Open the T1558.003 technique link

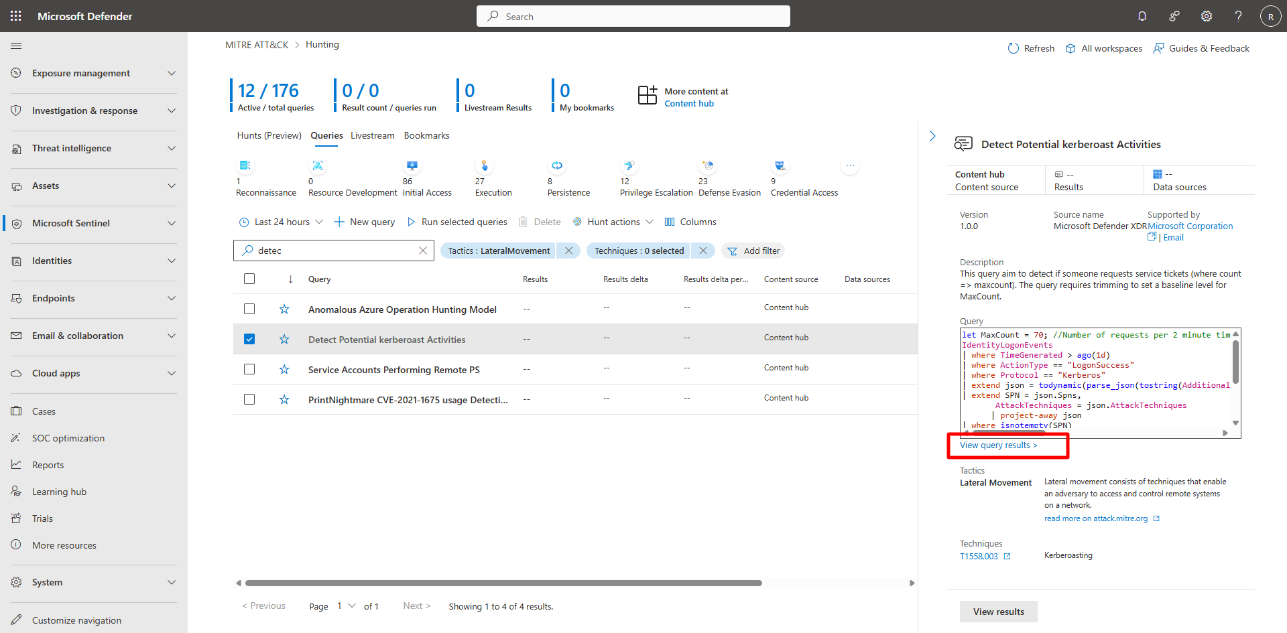tap(985, 556)
